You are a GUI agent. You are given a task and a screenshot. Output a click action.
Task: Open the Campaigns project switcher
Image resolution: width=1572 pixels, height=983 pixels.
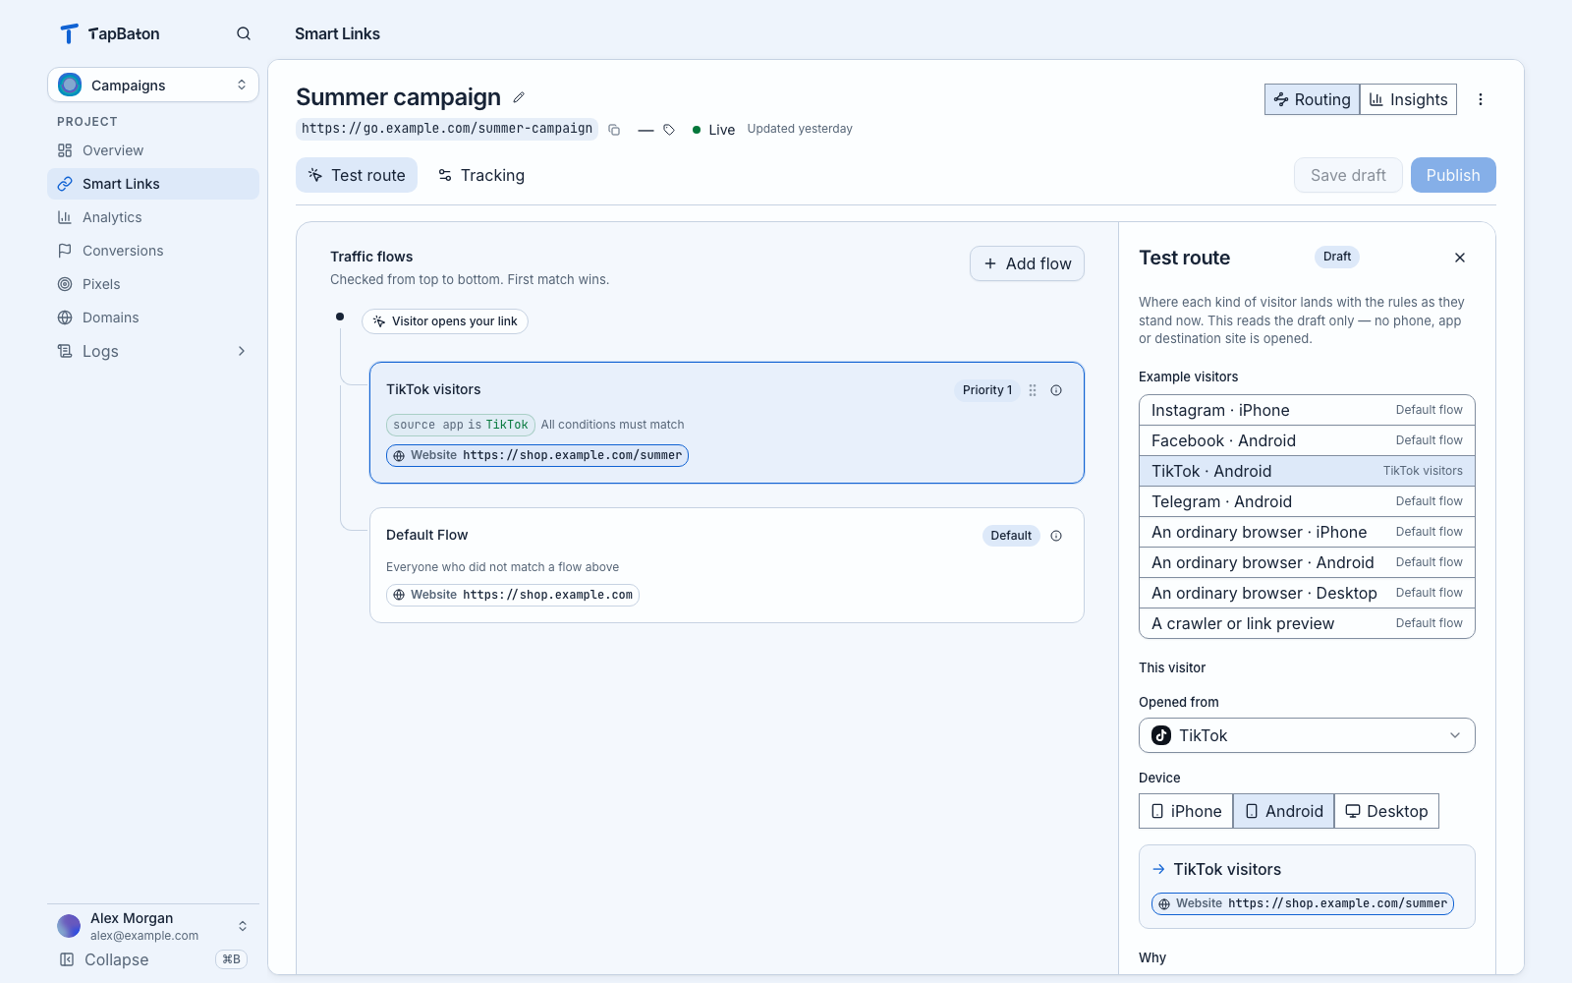click(x=153, y=85)
